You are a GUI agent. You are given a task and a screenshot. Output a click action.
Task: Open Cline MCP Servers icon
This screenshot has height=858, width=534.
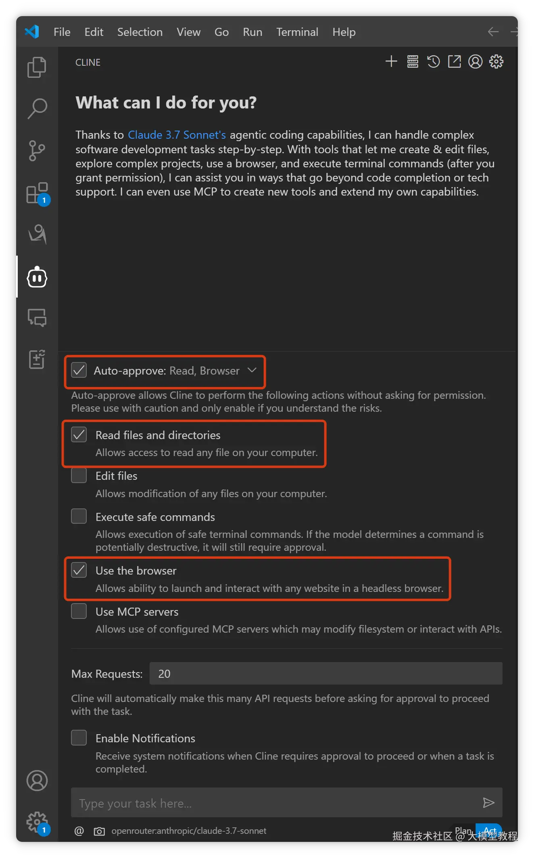413,62
